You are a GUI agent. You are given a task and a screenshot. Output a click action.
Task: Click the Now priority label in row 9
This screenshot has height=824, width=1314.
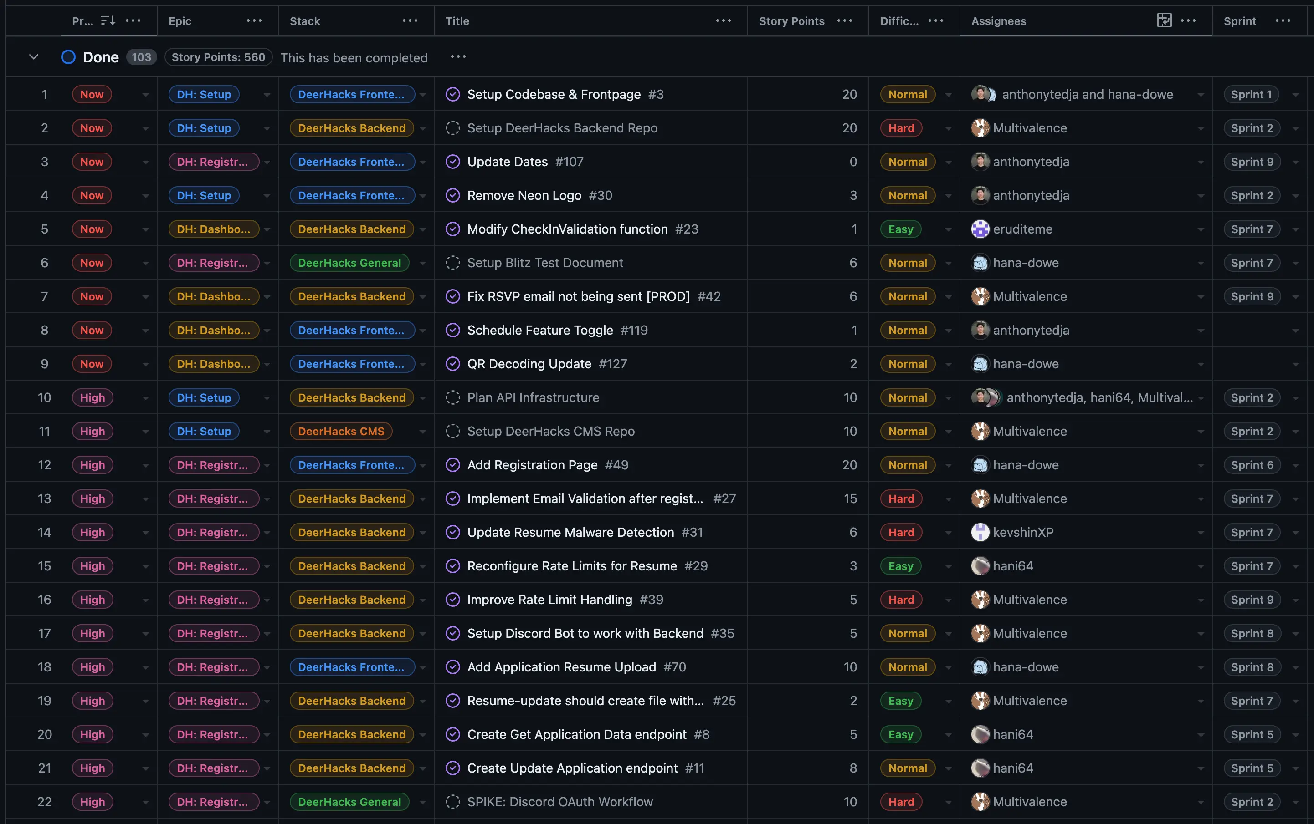(92, 364)
